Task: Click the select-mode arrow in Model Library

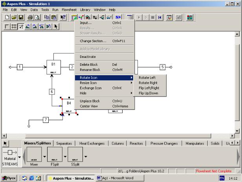Action: click(5, 143)
